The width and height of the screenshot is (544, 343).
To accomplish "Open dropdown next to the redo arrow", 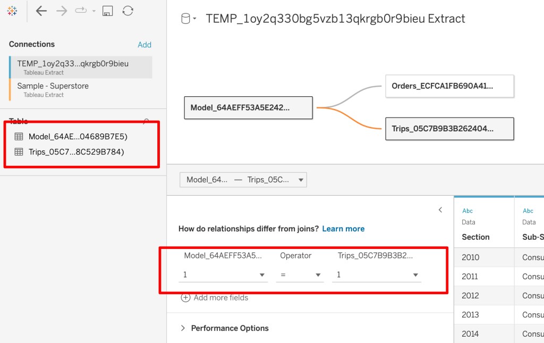I will point(93,11).
